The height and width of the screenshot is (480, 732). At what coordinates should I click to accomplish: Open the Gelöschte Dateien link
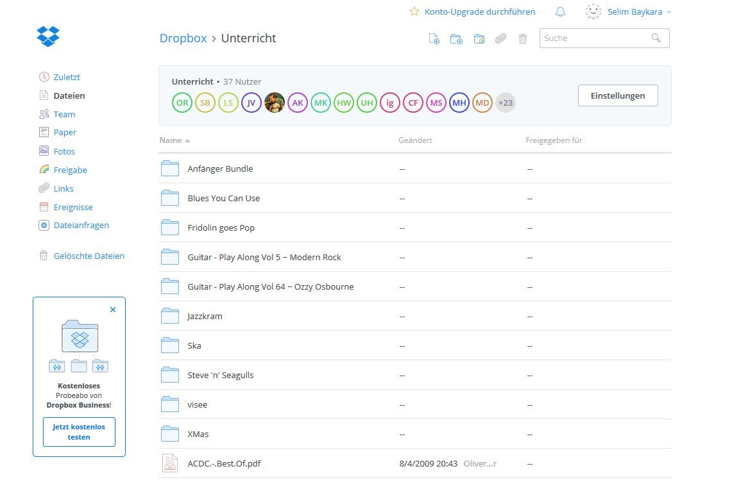coord(89,256)
